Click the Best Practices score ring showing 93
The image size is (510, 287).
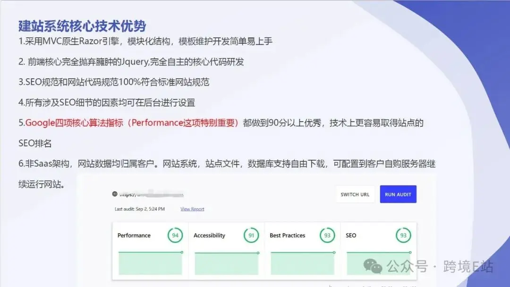(327, 235)
